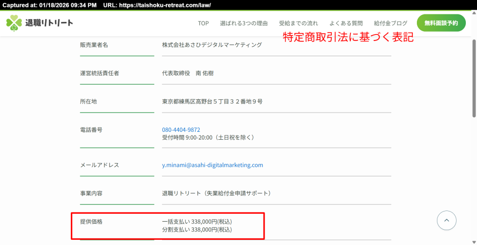Click the 退職リトリート site name text
477x245 pixels.
point(49,23)
